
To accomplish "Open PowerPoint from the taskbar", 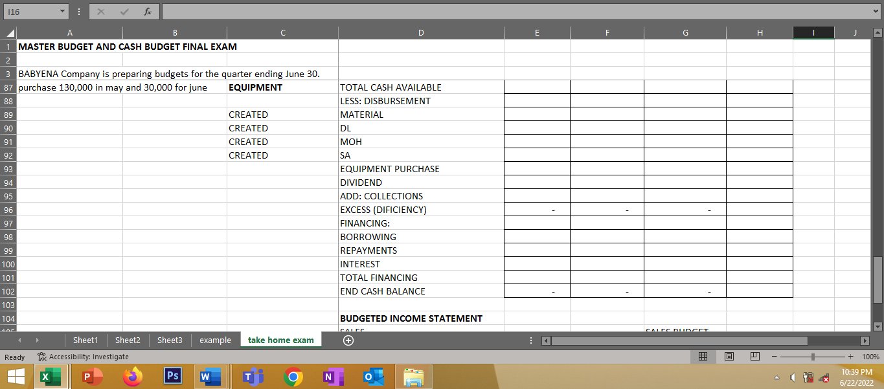I will pos(92,377).
